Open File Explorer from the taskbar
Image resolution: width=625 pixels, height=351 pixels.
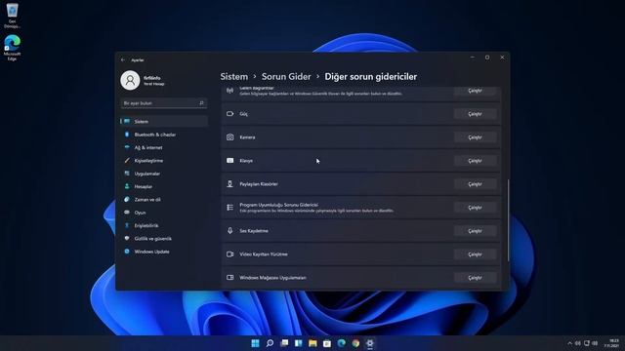tap(312, 343)
